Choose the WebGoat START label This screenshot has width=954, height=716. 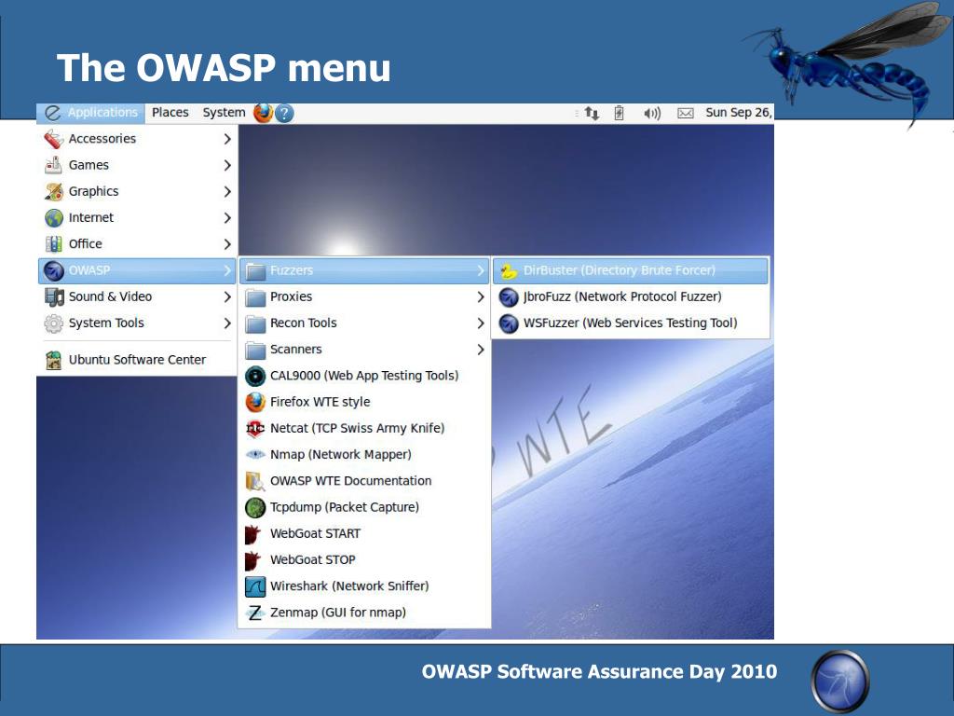[315, 534]
